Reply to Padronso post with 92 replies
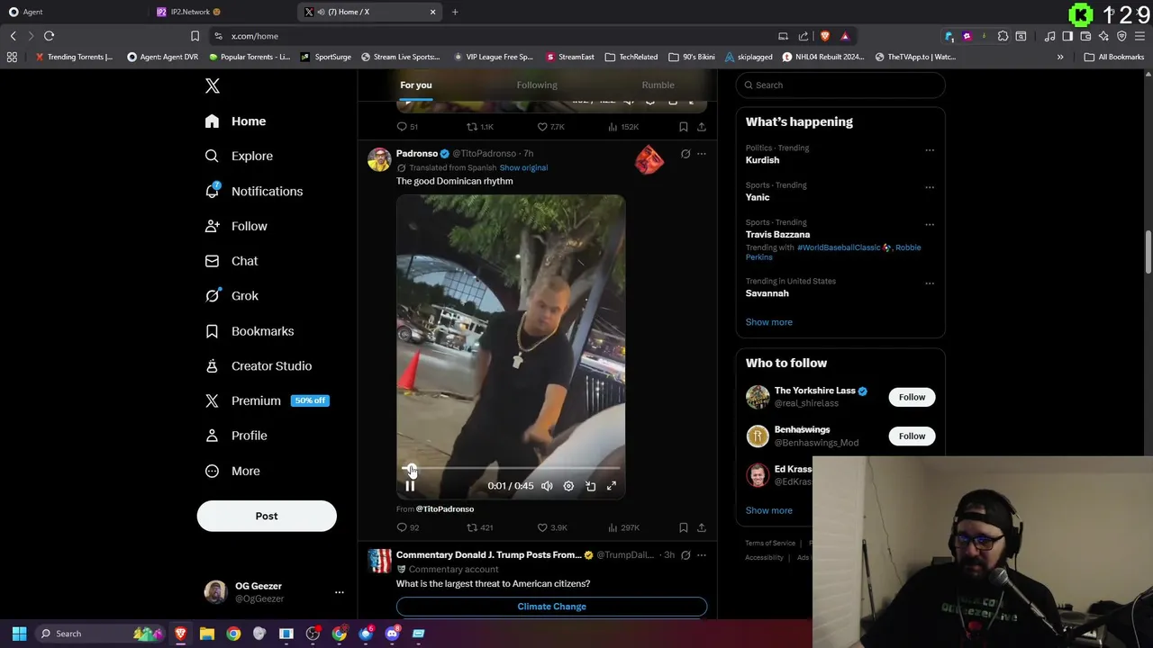The image size is (1153, 648). click(x=408, y=527)
